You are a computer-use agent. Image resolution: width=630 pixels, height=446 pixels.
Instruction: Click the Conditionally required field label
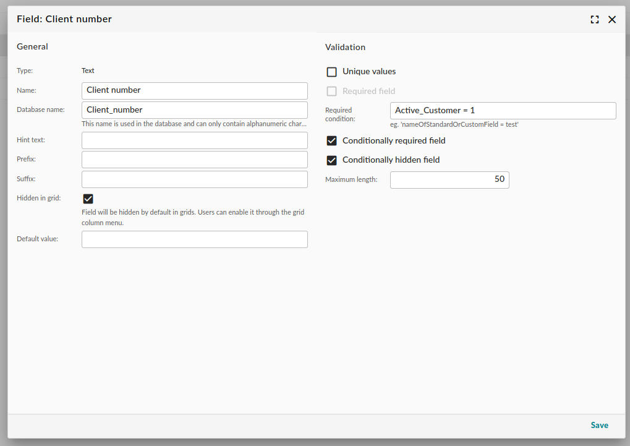click(x=394, y=141)
